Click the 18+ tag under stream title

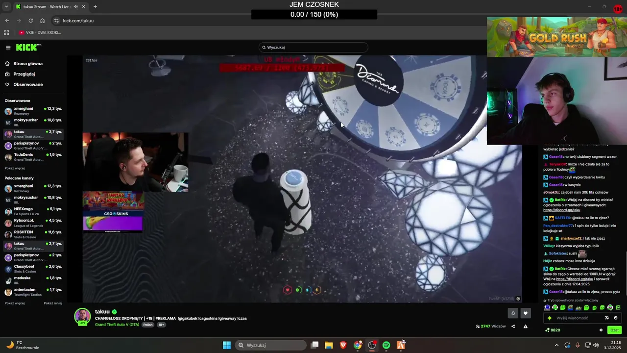coord(161,325)
